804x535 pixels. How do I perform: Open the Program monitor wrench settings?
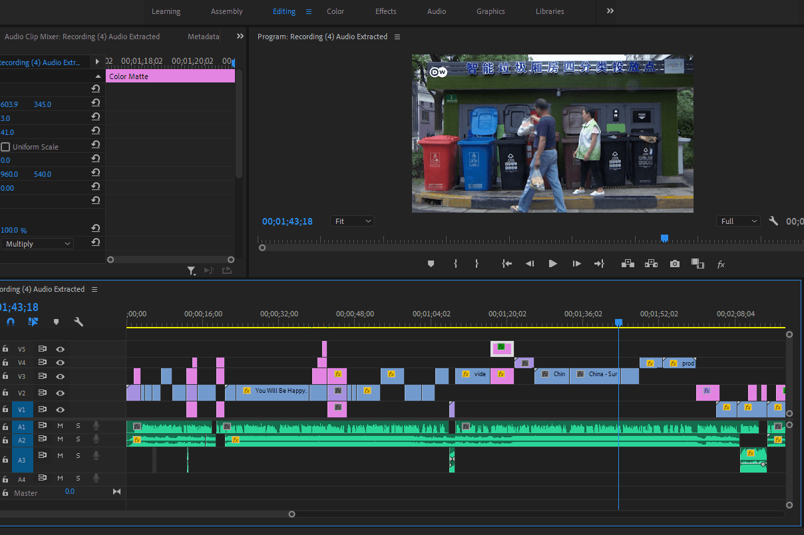pos(773,221)
